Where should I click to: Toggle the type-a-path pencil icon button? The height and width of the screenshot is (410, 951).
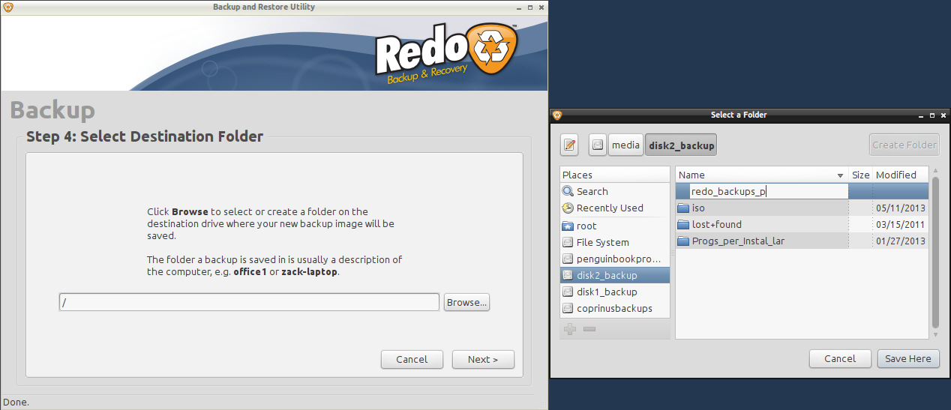(x=569, y=145)
